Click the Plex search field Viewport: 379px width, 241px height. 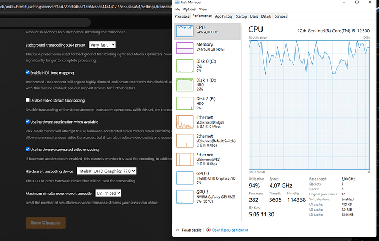(45, 23)
